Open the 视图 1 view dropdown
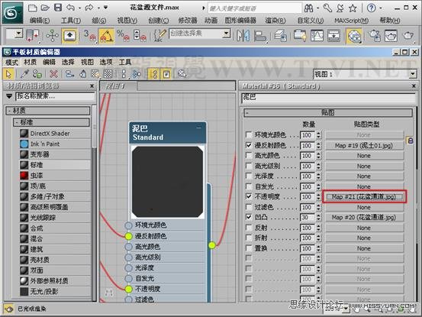 (413, 74)
